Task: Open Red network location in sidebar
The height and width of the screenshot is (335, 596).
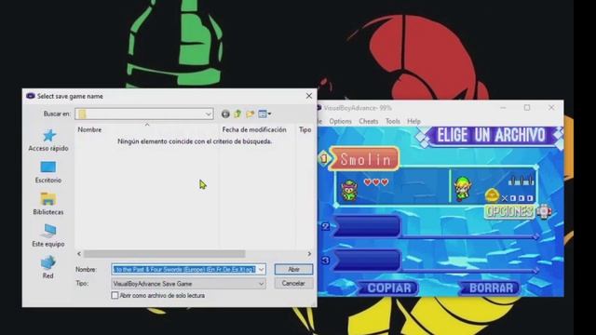Action: (48, 268)
